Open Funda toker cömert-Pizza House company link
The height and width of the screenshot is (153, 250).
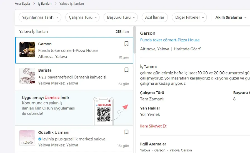coord(170,40)
